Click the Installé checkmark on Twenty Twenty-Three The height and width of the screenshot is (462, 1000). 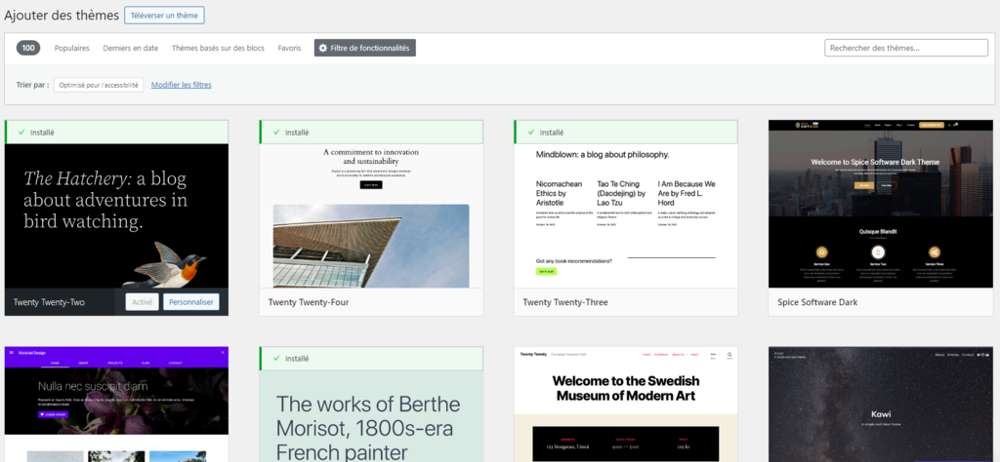pos(531,133)
